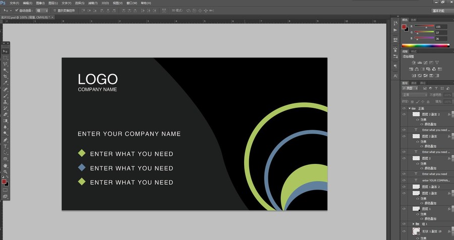Add Brightness/Contrast adjustment (sun icon)
Viewport: 454px width, 240px height.
tap(414, 63)
